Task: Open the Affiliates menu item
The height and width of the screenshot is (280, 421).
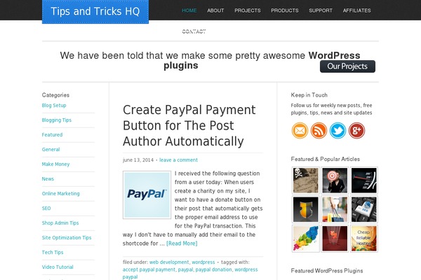Action: tap(357, 10)
